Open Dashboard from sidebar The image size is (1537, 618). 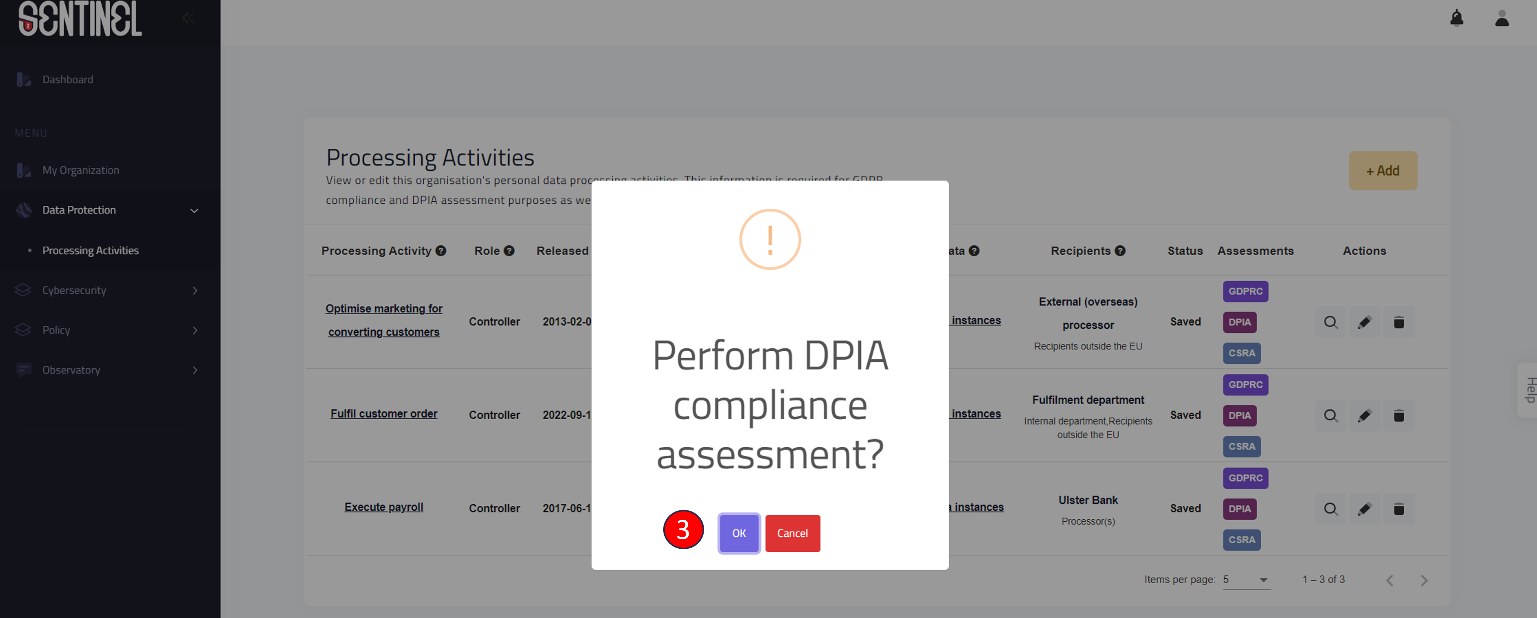(67, 79)
